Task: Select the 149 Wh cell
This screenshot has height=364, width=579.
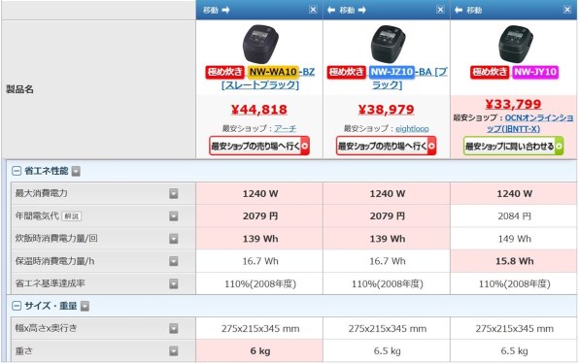Action: (x=514, y=239)
